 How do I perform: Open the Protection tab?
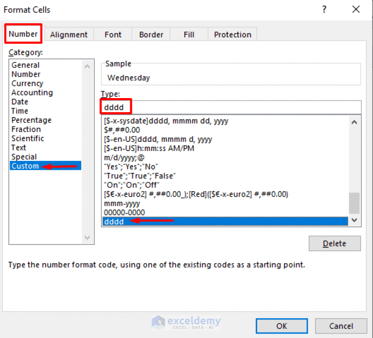(x=232, y=34)
